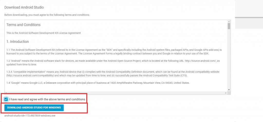Screen dimensions: 263x122
Task: Click paragraph 1.4 defining Google LLC
Action: pyautogui.click(x=98, y=83)
